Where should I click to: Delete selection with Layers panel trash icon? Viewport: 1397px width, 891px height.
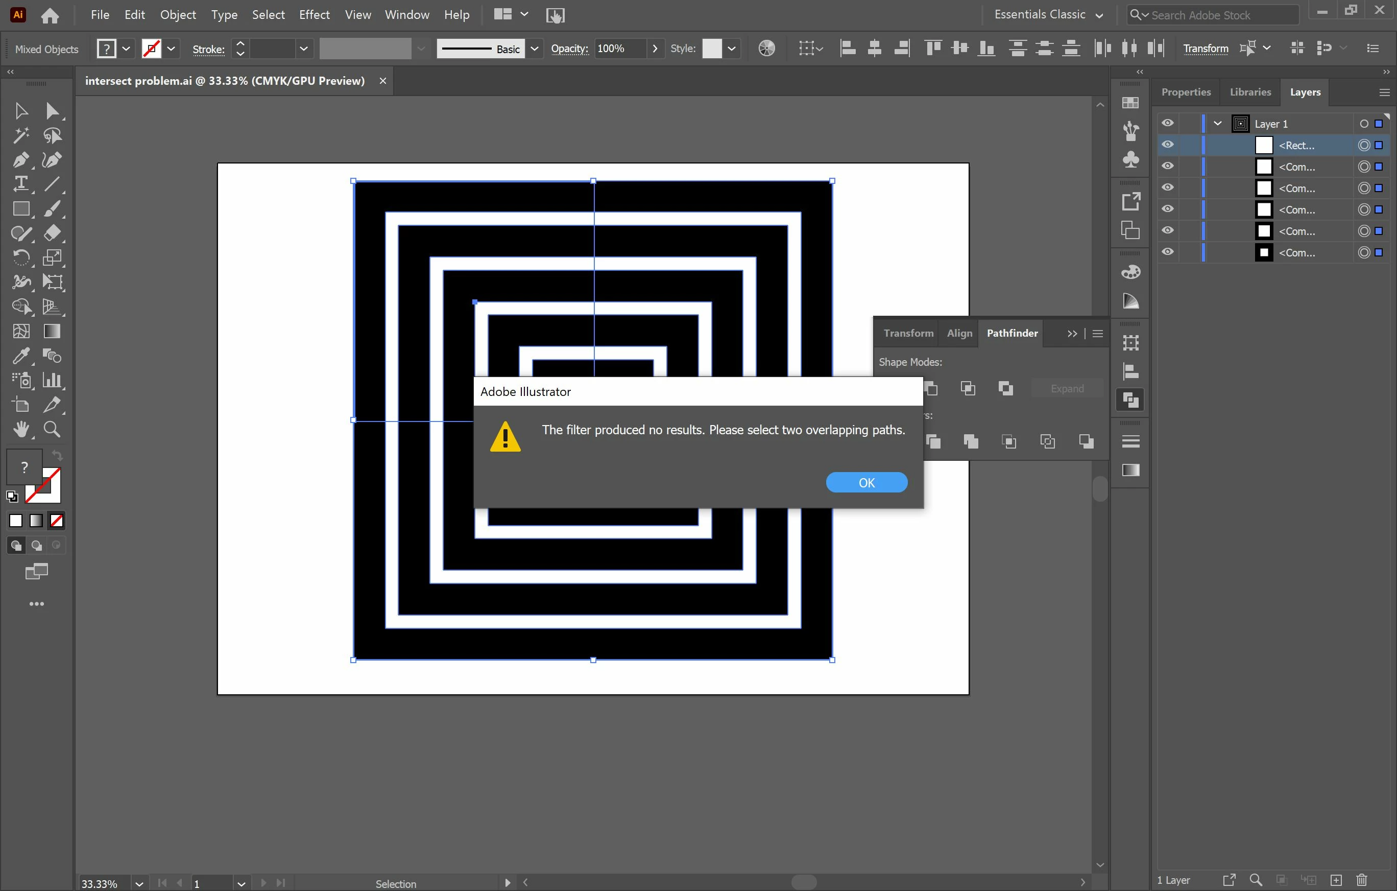point(1362,880)
